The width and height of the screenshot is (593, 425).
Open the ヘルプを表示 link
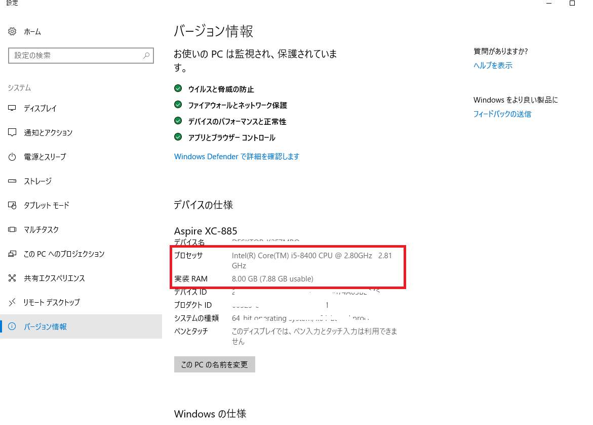click(493, 66)
